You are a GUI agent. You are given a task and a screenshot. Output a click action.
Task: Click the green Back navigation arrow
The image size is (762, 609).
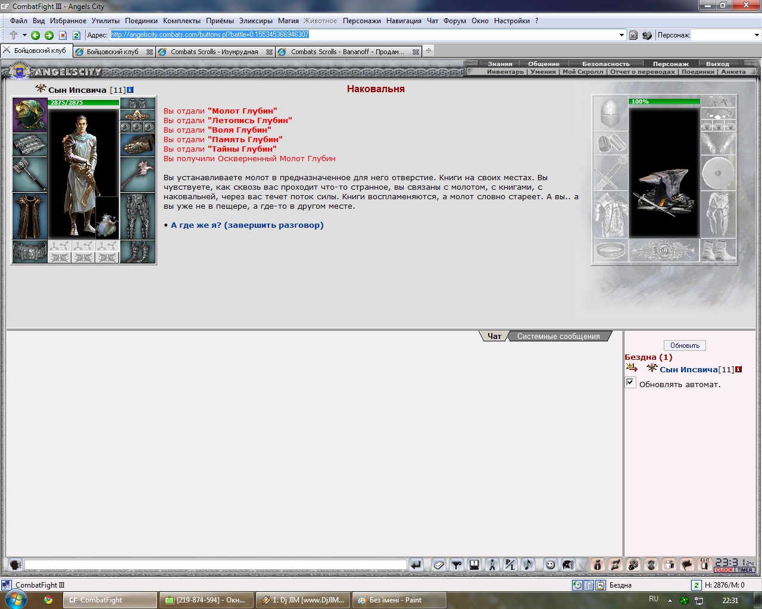pyautogui.click(x=36, y=35)
